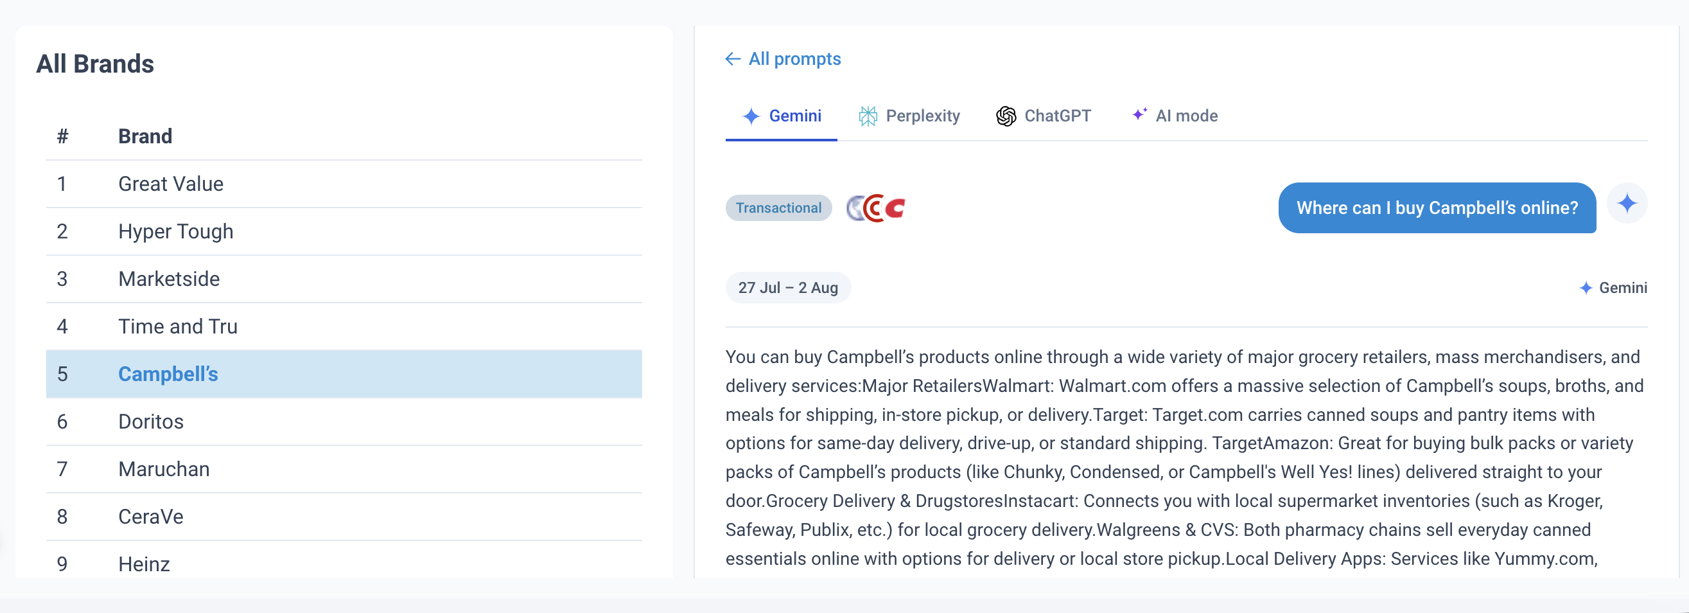1689x613 pixels.
Task: Click the small Gemini star above response
Action: point(1586,288)
